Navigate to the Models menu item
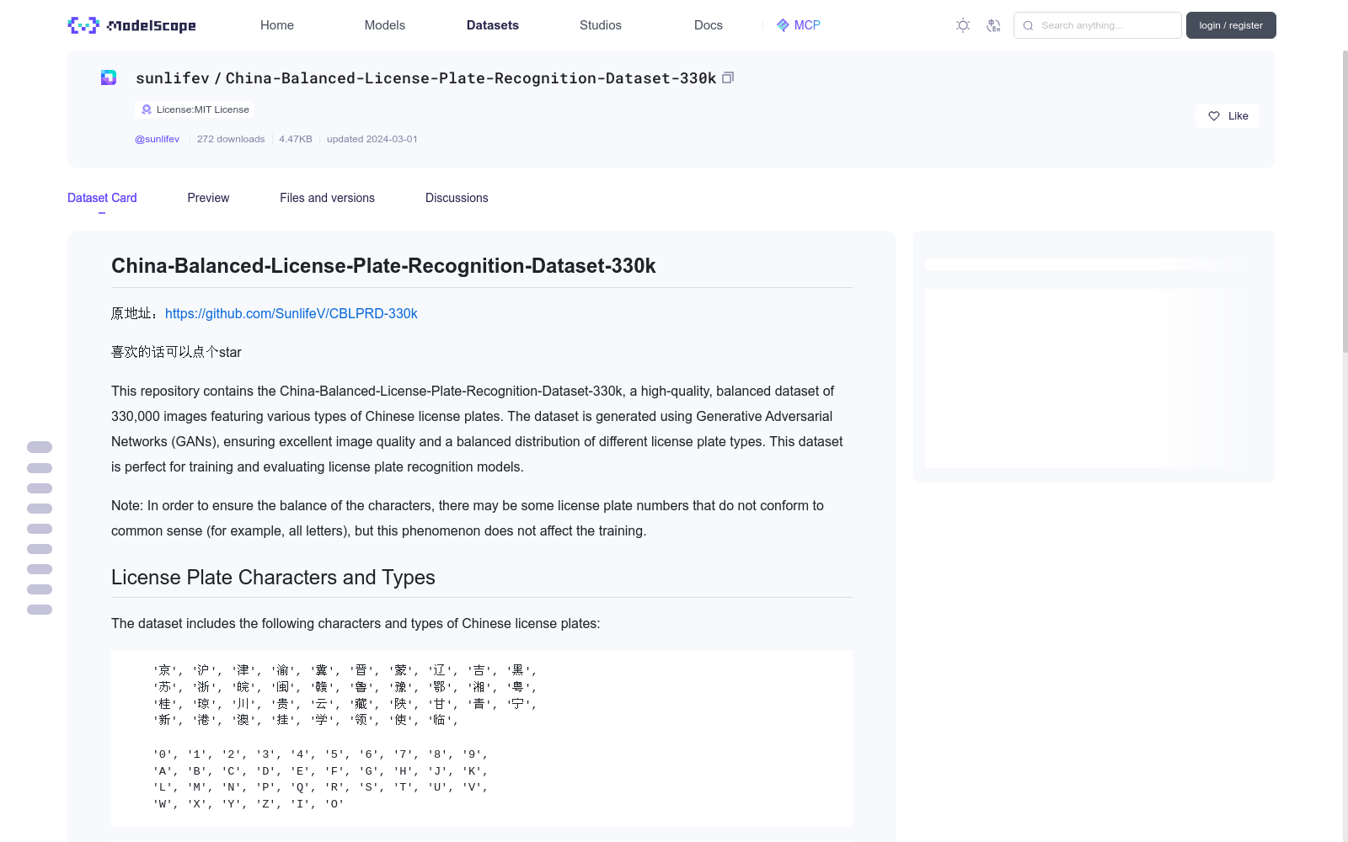The height and width of the screenshot is (842, 1348). [x=384, y=25]
